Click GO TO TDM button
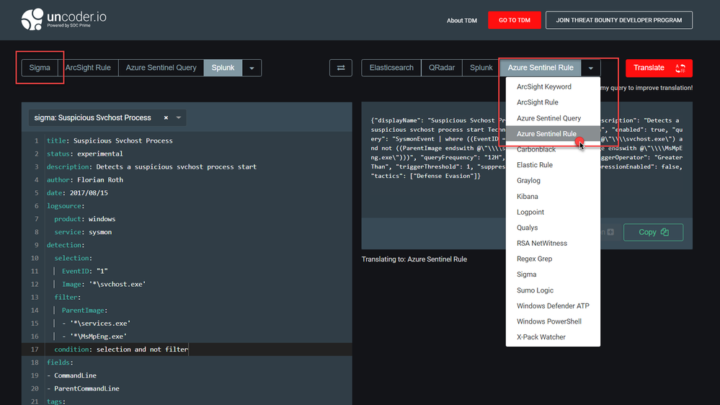The image size is (720, 405). pyautogui.click(x=515, y=20)
